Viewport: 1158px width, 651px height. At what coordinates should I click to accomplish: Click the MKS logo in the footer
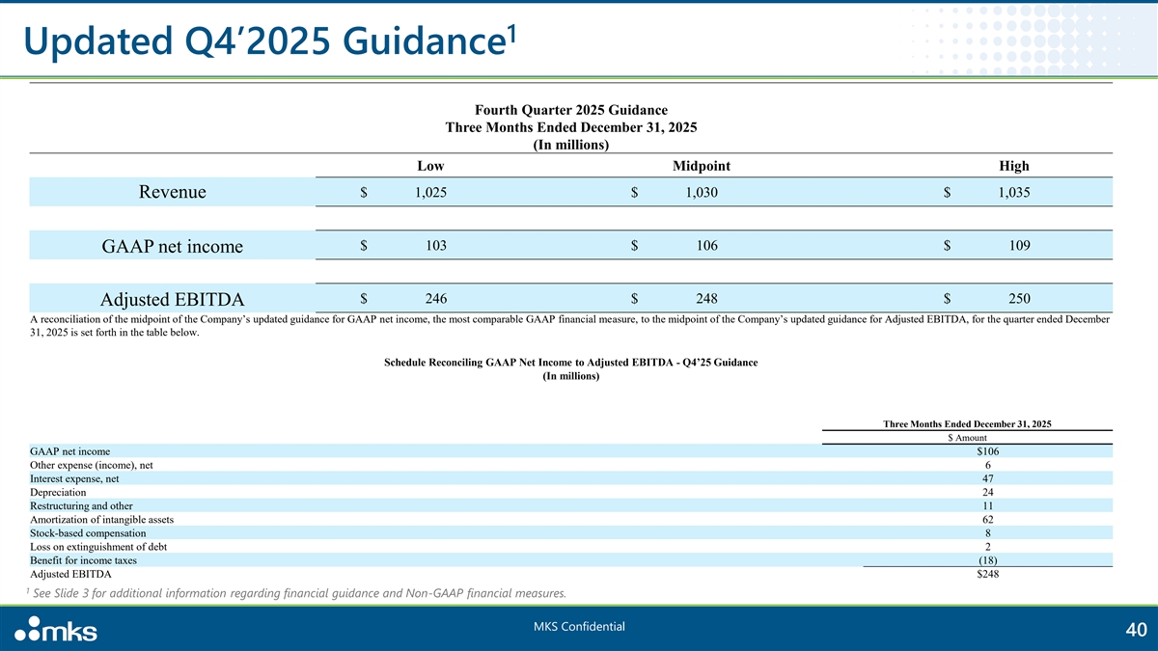point(56,631)
